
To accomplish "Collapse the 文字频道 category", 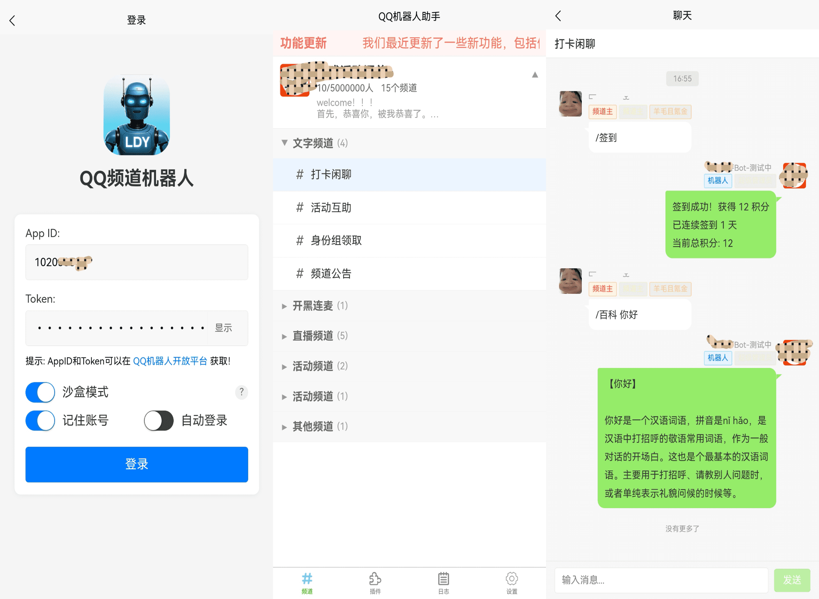I will click(x=409, y=143).
